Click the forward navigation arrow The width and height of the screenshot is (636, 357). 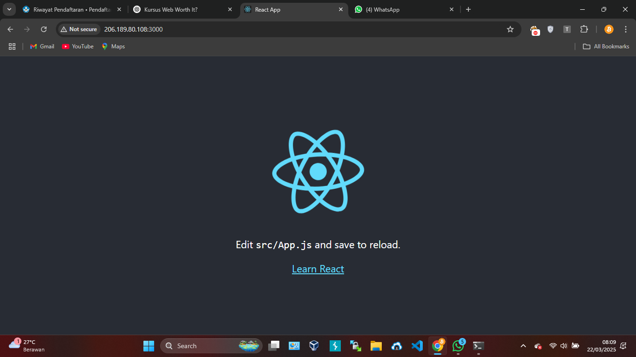pos(27,29)
